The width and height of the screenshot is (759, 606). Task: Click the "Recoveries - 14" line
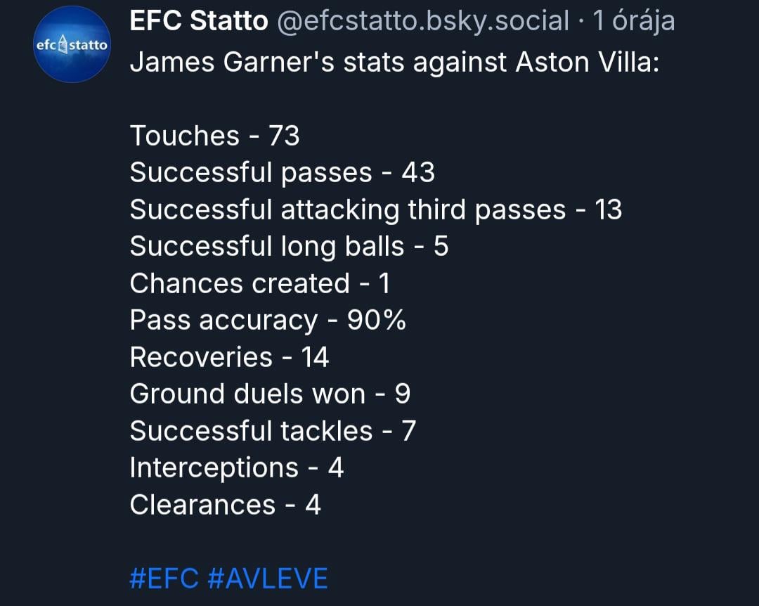pos(229,357)
